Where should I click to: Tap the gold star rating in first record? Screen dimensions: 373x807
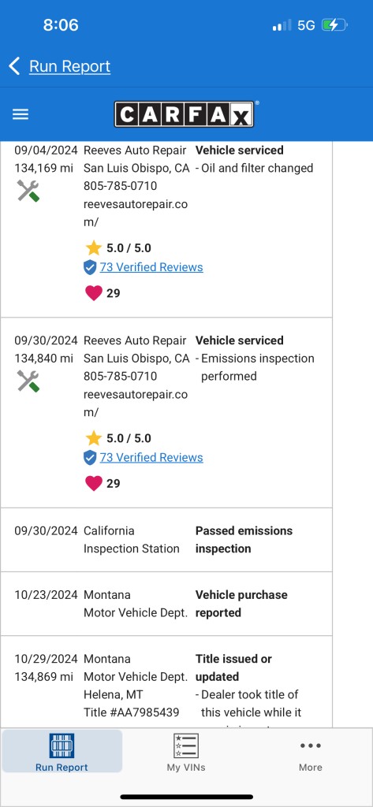tap(94, 248)
